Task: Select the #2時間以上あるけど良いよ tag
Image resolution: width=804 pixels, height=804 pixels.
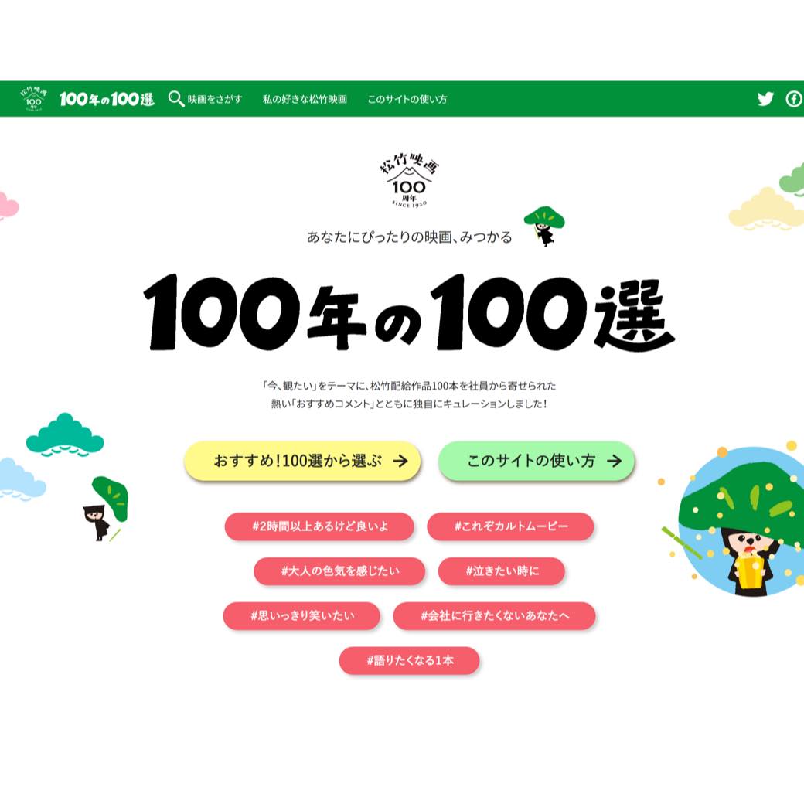Action: point(319,526)
